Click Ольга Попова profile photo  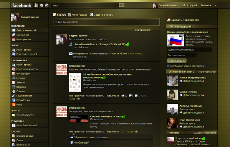click(x=172, y=95)
